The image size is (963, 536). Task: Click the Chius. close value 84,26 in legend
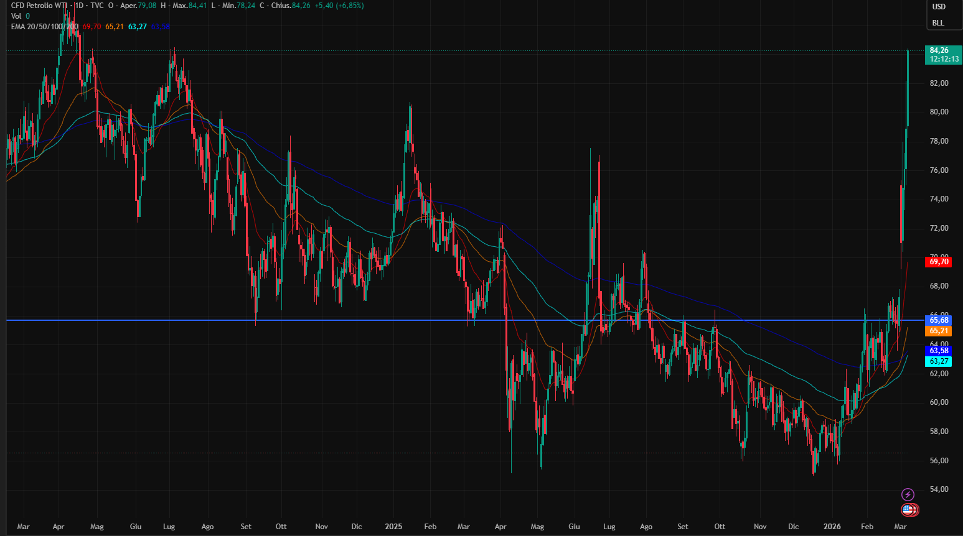(x=301, y=6)
